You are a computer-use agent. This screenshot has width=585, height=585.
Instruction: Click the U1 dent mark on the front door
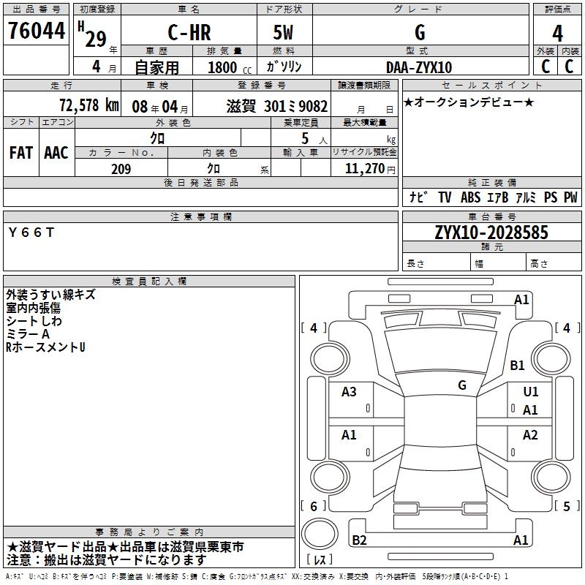pyautogui.click(x=531, y=392)
